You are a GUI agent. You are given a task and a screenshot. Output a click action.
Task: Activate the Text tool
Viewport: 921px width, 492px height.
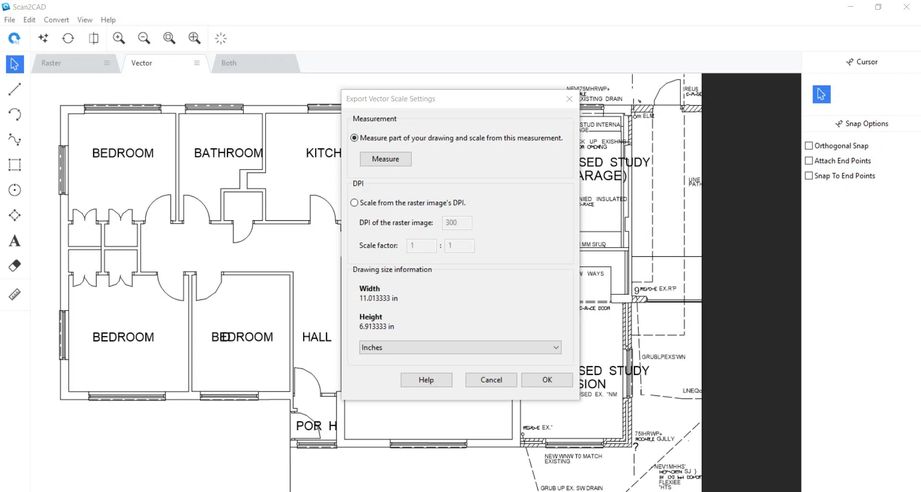point(14,240)
